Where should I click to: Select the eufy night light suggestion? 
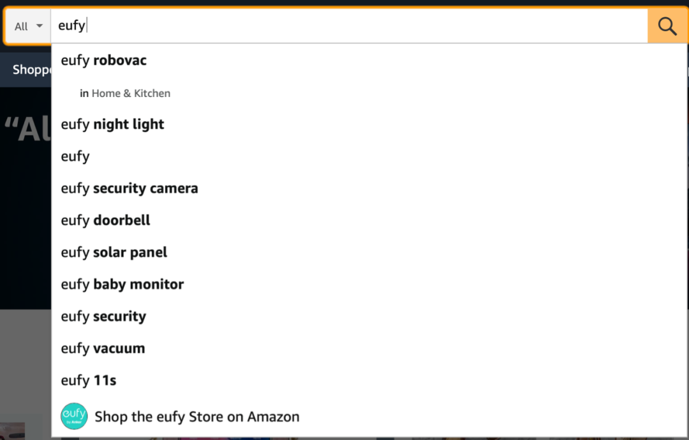[x=369, y=125]
